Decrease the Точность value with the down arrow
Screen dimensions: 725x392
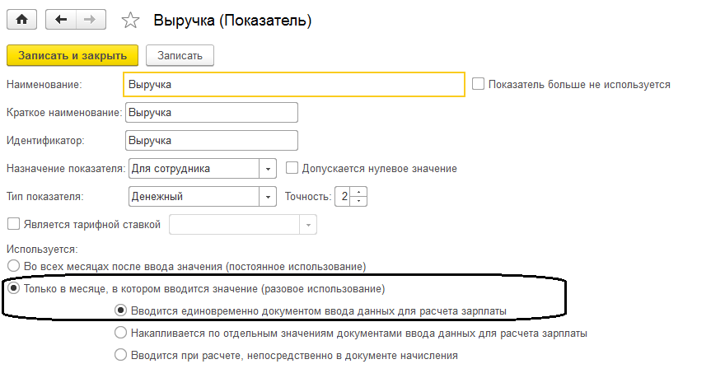pos(361,200)
